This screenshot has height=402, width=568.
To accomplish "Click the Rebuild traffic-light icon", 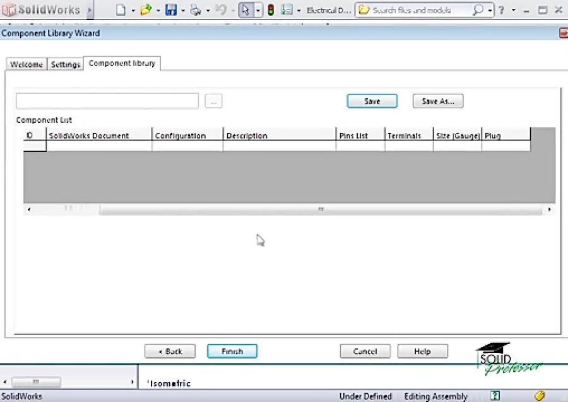I will (x=271, y=9).
